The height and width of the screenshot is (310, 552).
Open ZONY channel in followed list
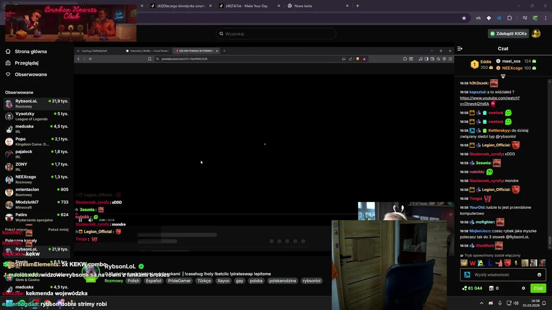(37, 167)
